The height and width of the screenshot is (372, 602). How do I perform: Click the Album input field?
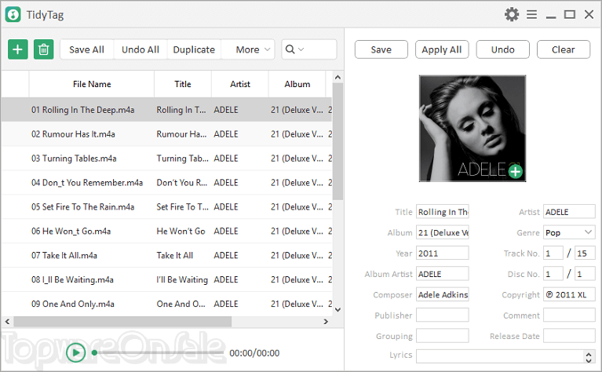443,232
